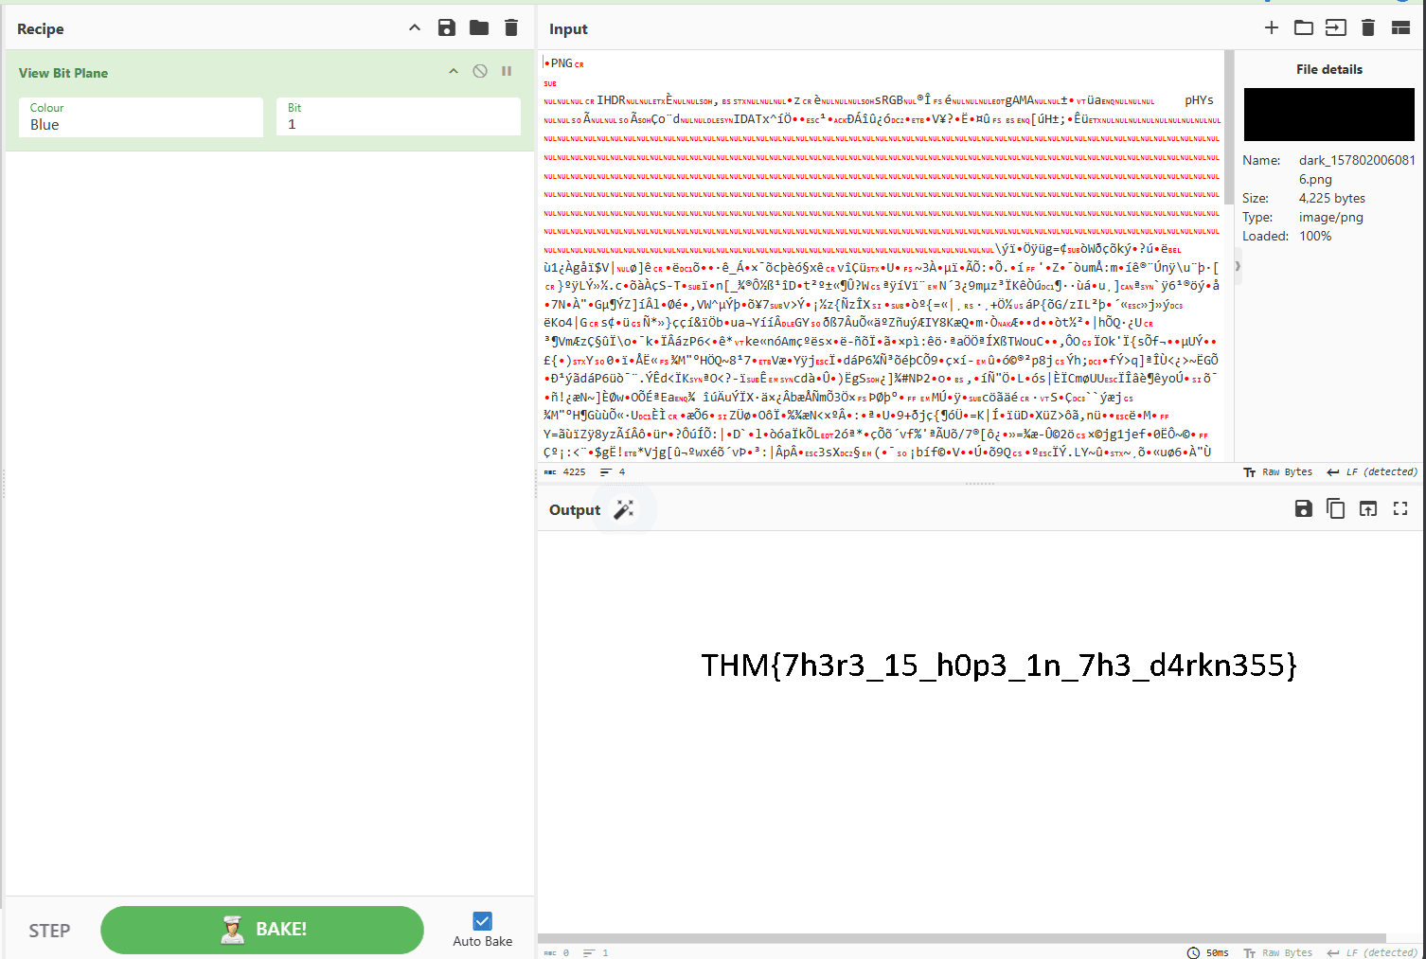The width and height of the screenshot is (1426, 959).
Task: Clear recipe with trash icon
Action: coord(511,27)
